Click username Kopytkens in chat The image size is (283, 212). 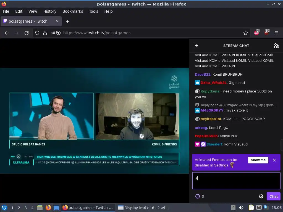pyautogui.click(x=210, y=91)
